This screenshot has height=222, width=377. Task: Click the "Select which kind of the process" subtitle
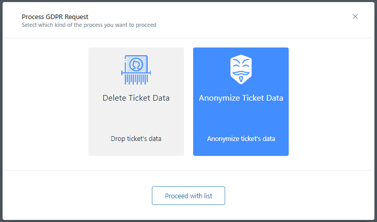click(x=89, y=25)
